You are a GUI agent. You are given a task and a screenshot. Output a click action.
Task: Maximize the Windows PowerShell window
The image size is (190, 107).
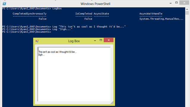pyautogui.click(x=176, y=3)
